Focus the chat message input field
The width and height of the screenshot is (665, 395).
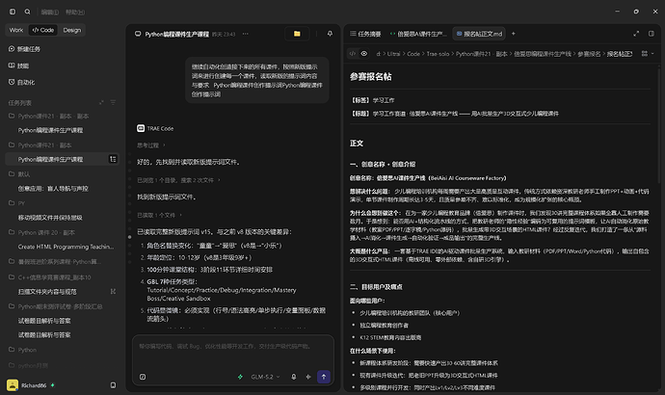point(233,352)
